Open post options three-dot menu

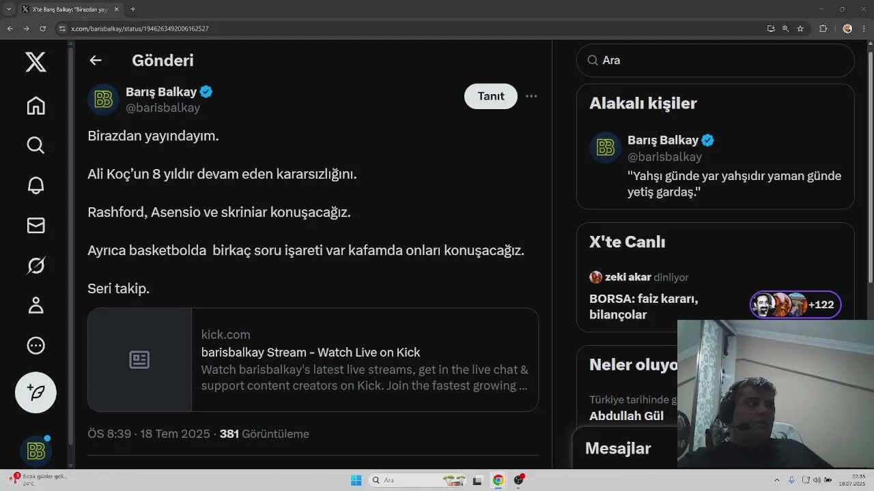pyautogui.click(x=531, y=96)
